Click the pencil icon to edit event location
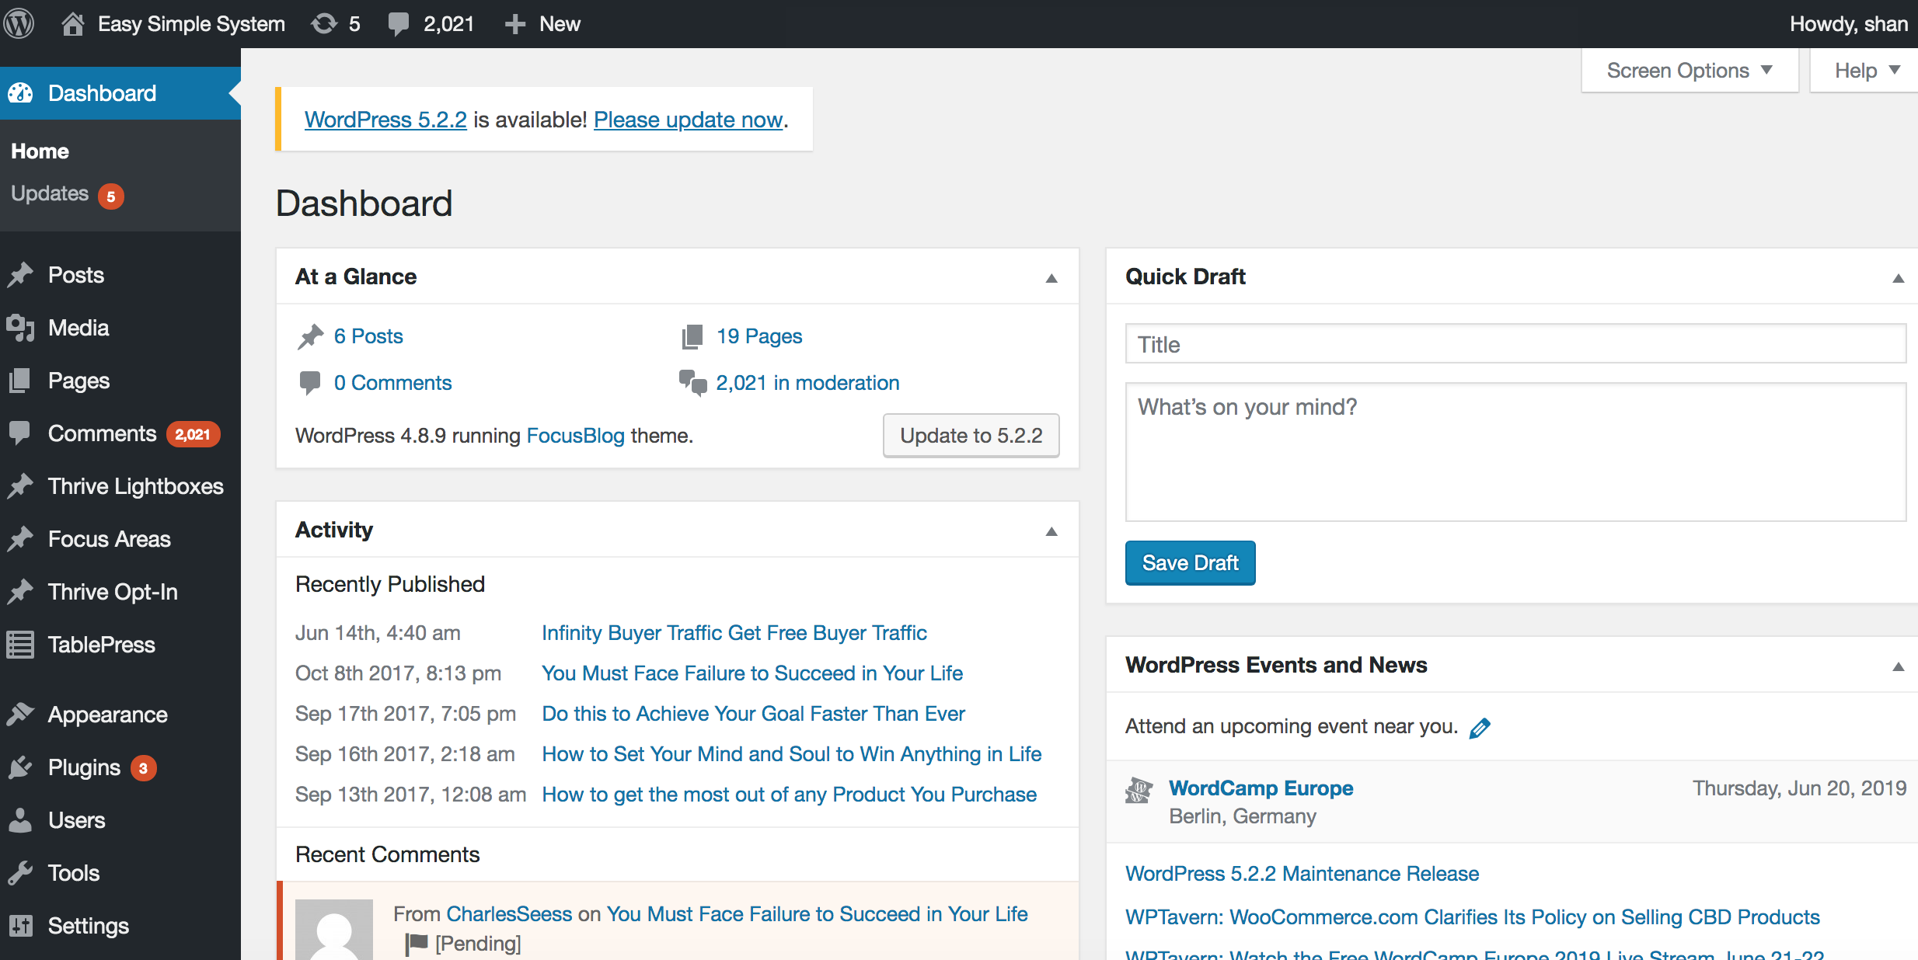The image size is (1918, 960). 1480,728
